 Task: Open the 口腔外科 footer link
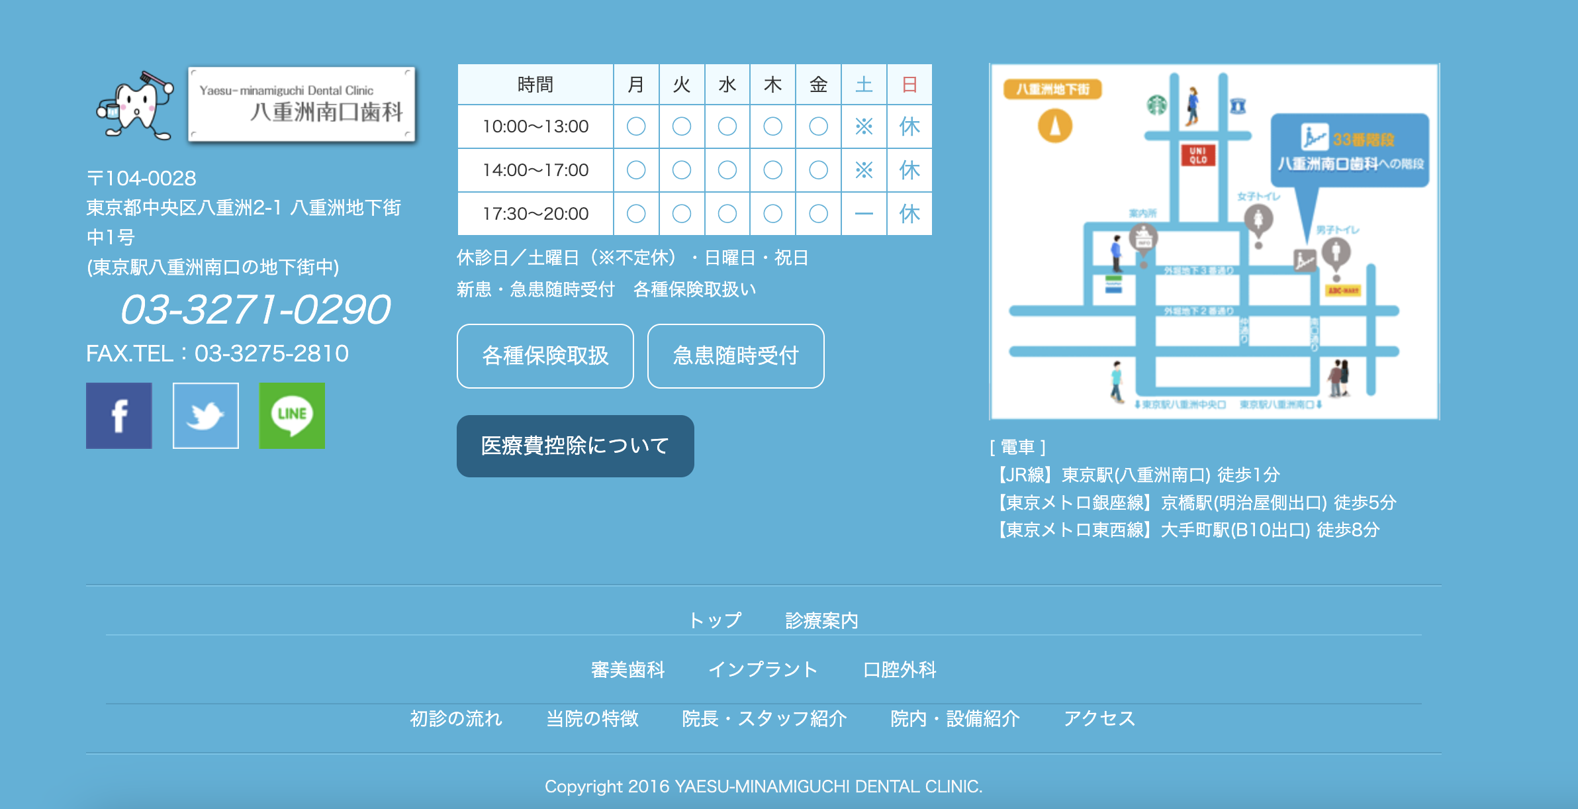[900, 669]
